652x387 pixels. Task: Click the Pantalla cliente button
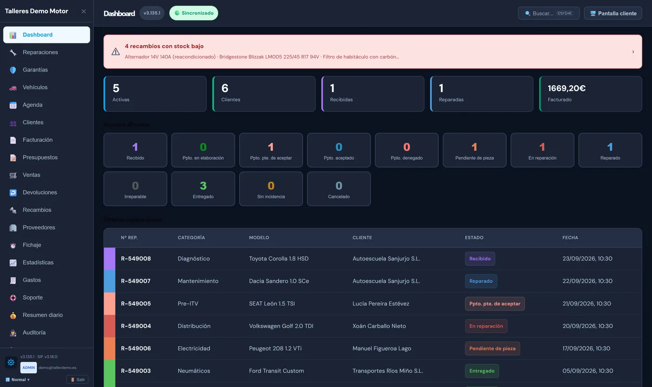pyautogui.click(x=613, y=13)
